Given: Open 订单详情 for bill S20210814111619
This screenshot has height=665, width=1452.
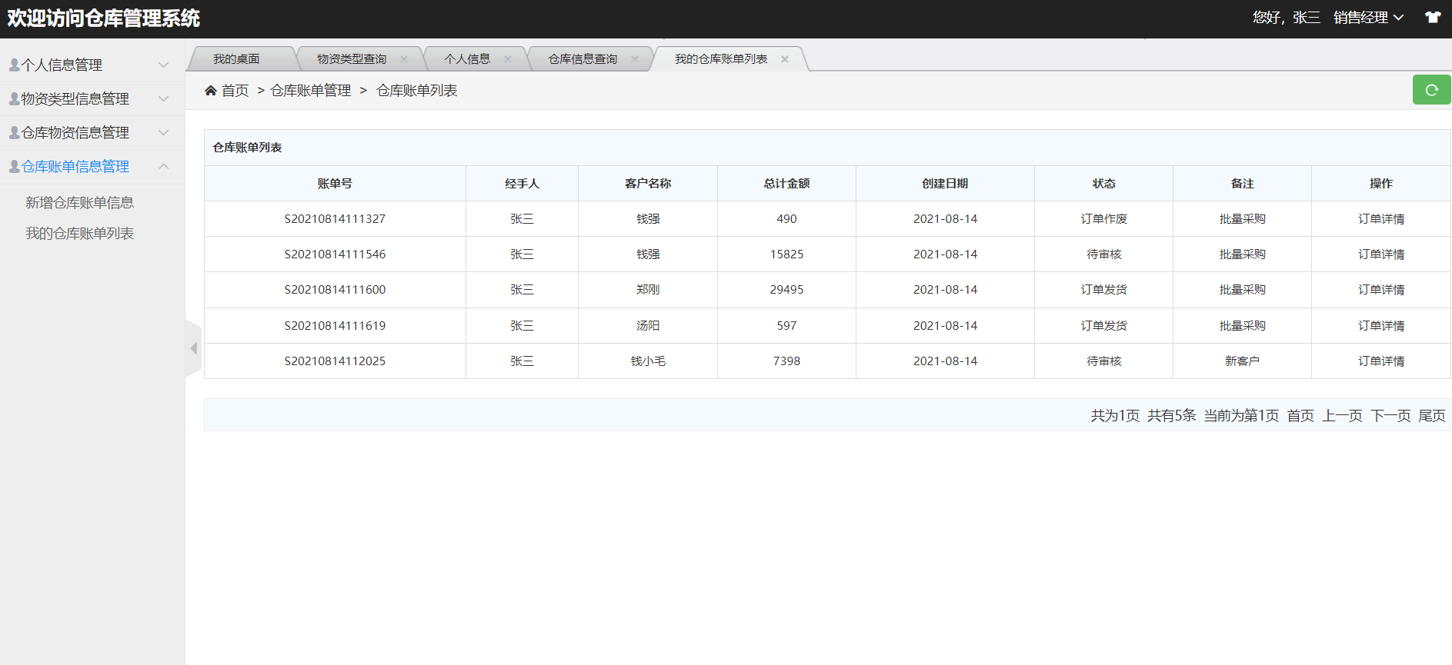Looking at the screenshot, I should [1381, 326].
